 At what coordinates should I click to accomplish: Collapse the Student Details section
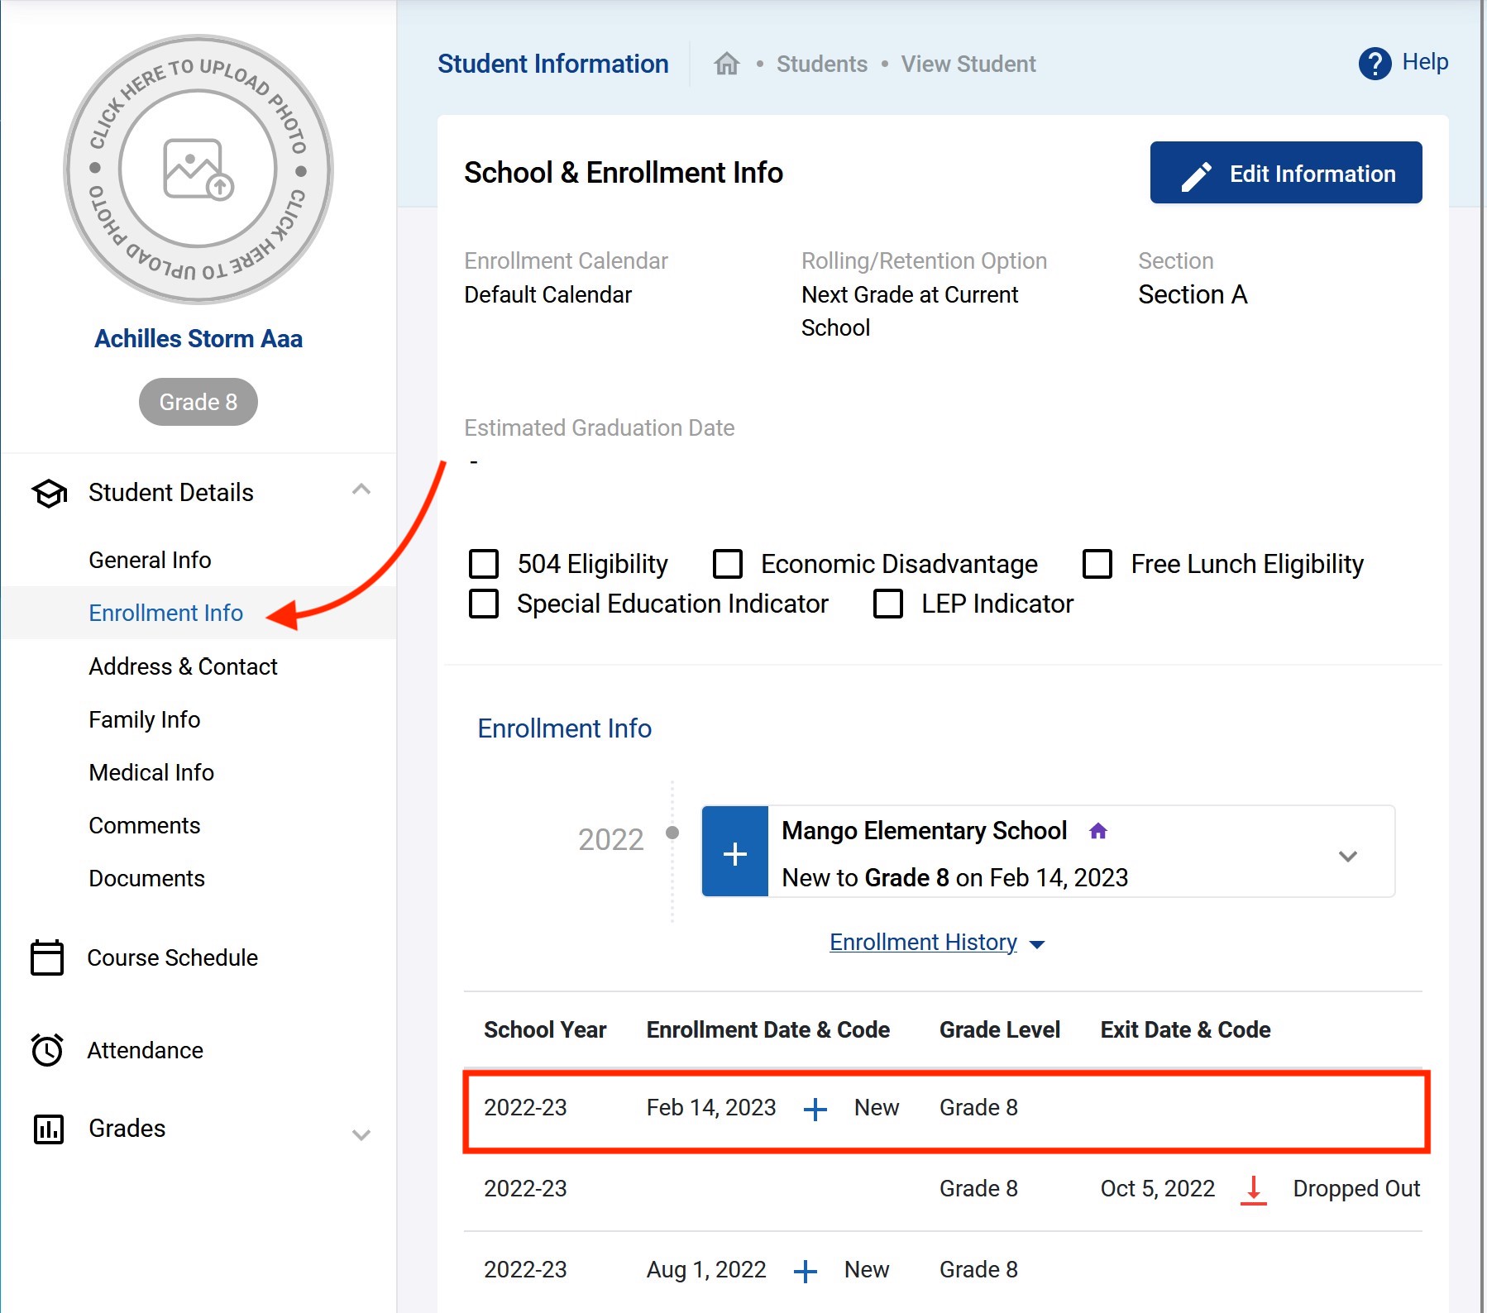pyautogui.click(x=361, y=489)
